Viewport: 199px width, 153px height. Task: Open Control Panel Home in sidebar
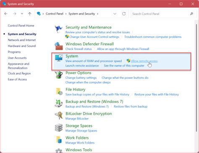pos(21,26)
